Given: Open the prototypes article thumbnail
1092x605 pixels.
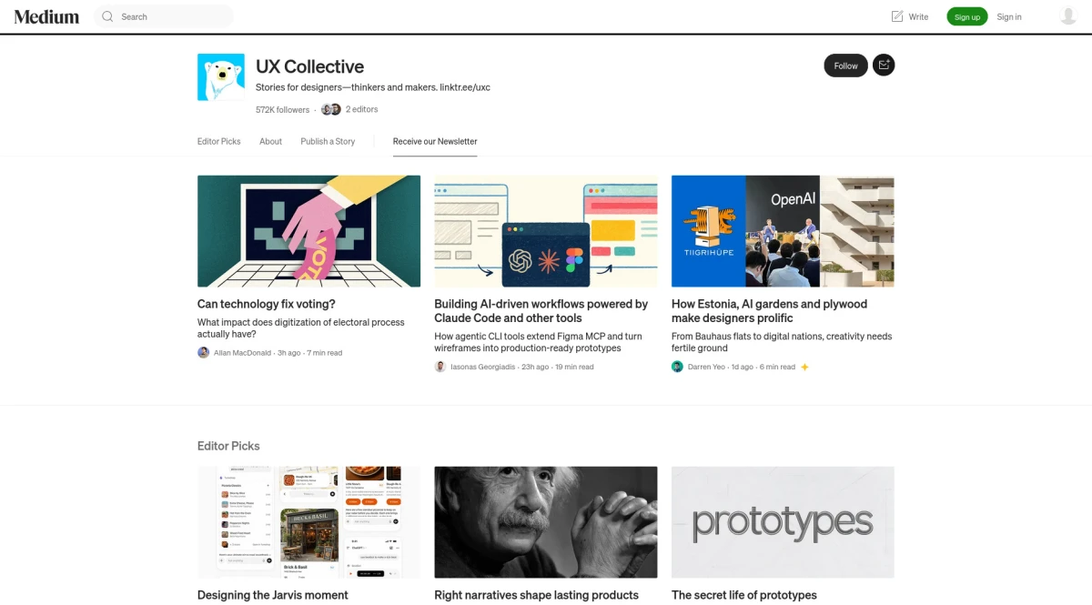Looking at the screenshot, I should pyautogui.click(x=783, y=522).
